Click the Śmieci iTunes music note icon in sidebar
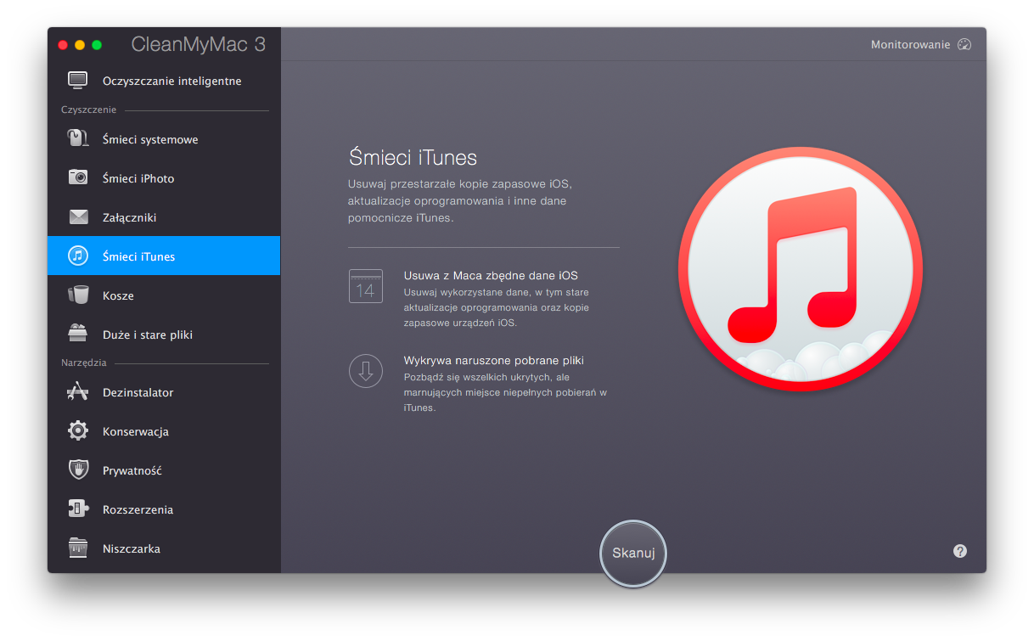Viewport: 1034px width, 641px height. [x=78, y=256]
